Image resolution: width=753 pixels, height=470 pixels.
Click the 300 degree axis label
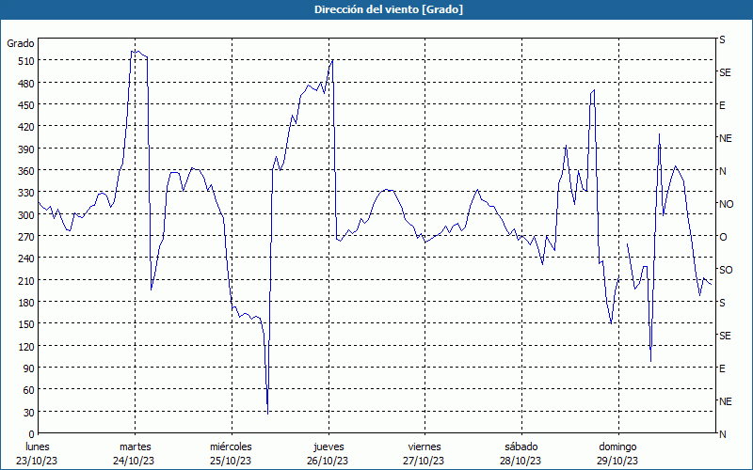(x=25, y=215)
